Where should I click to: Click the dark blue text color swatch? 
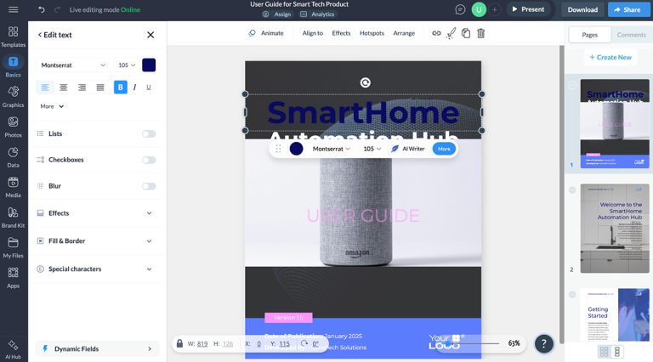tap(149, 65)
